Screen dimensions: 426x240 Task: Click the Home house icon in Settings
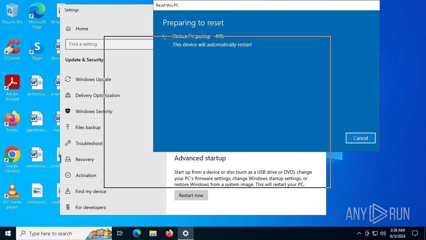click(68, 29)
